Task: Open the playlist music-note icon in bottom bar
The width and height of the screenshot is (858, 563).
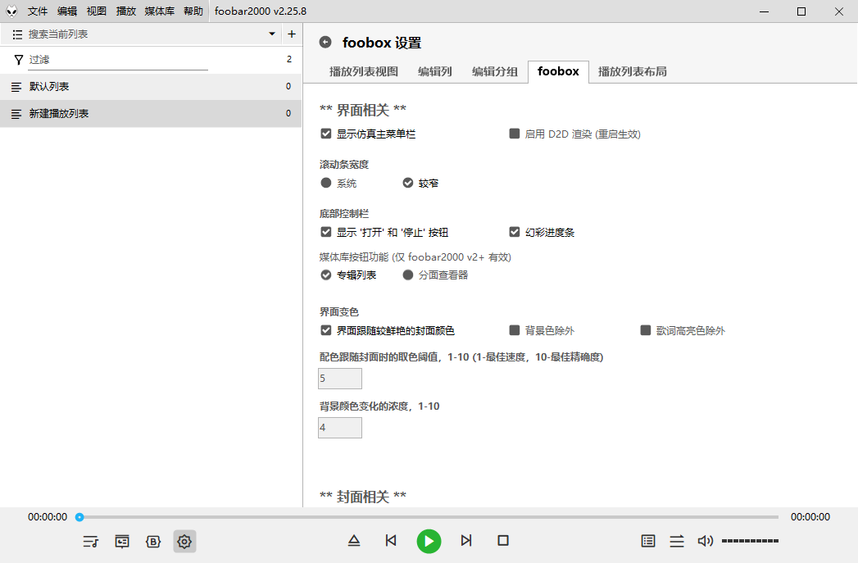Action: pyautogui.click(x=91, y=542)
